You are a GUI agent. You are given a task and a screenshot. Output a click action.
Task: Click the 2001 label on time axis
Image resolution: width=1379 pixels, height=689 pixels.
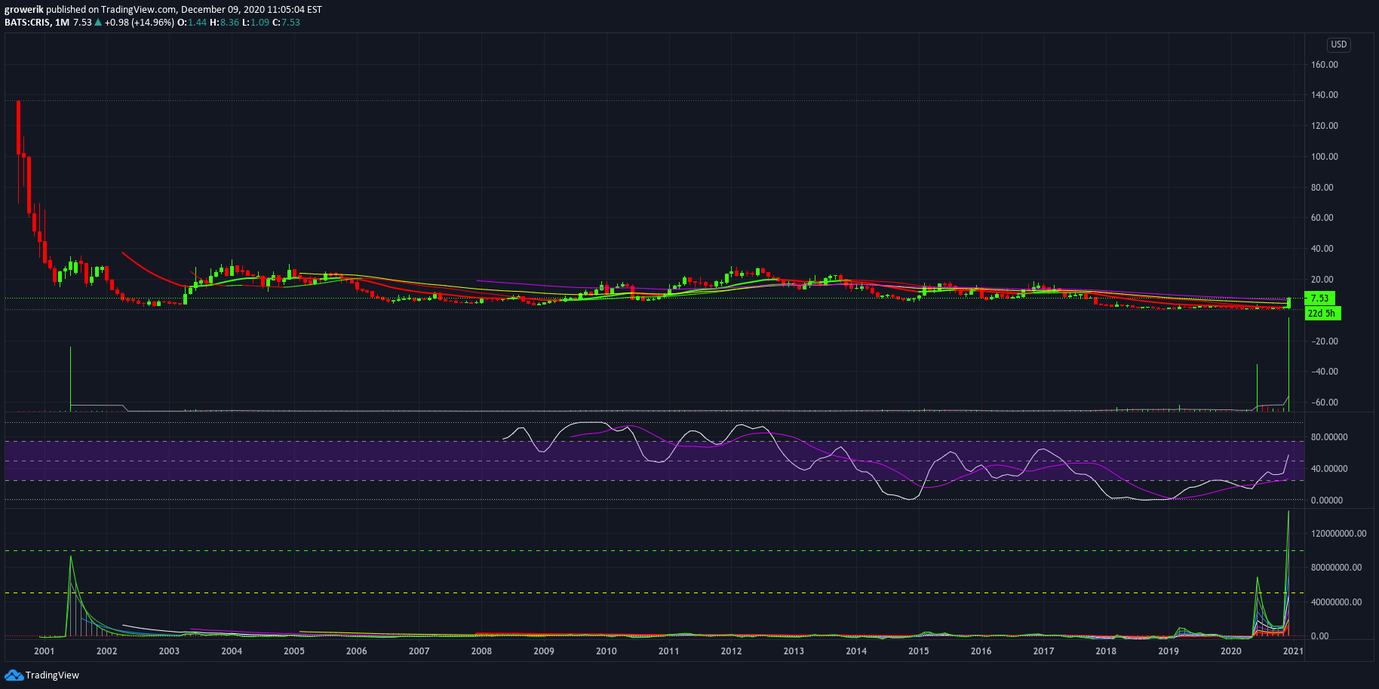pos(45,651)
